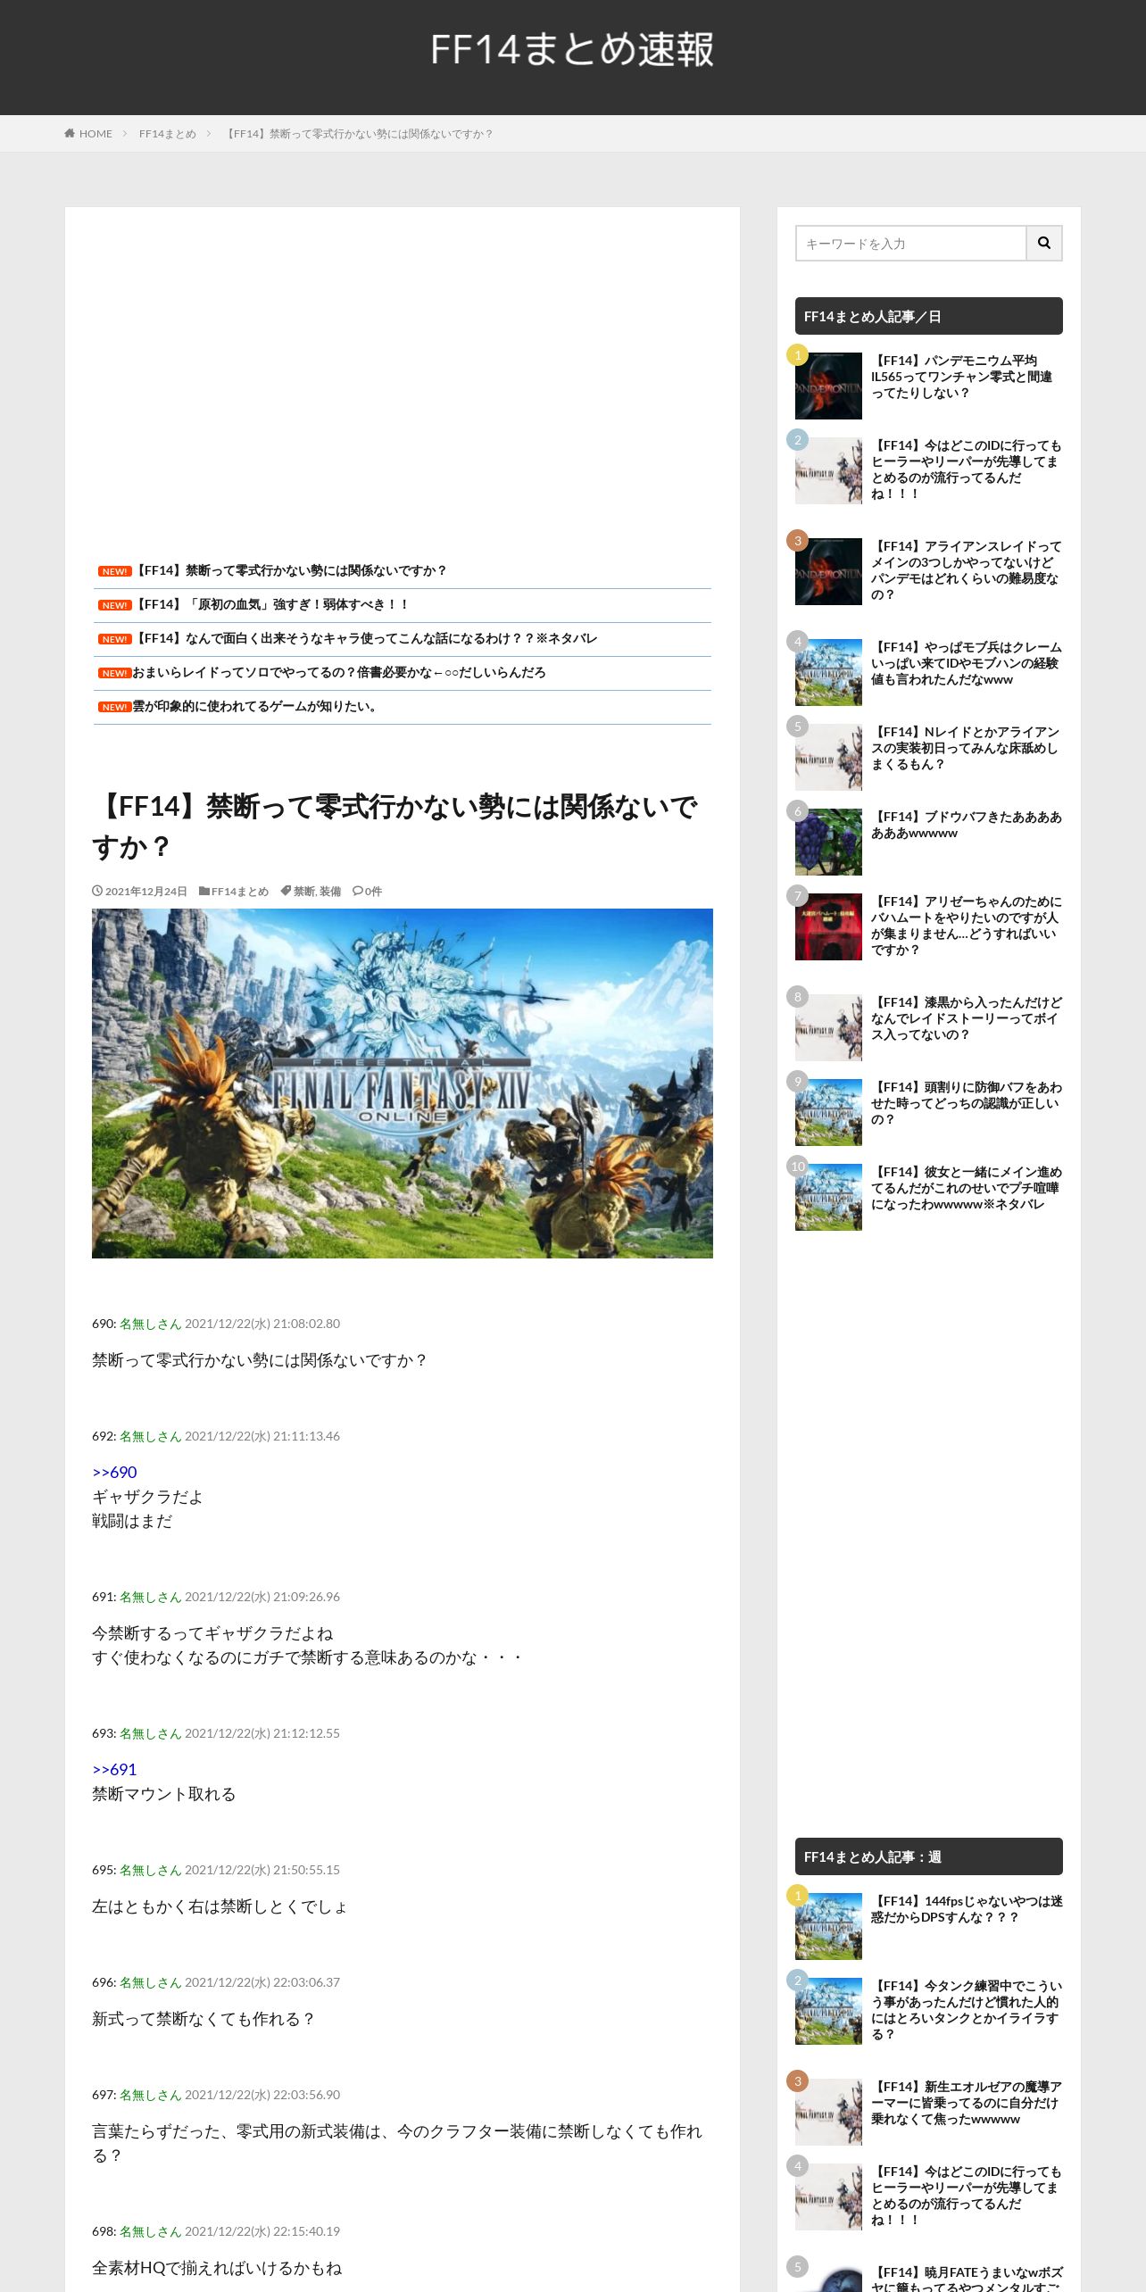The image size is (1146, 2292).
Task: Open the FF14まとめ速報 site title
Action: coord(572,50)
